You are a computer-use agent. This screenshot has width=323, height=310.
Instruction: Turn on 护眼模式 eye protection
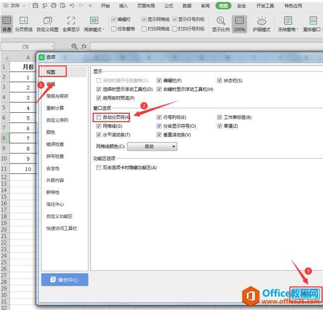[261, 24]
